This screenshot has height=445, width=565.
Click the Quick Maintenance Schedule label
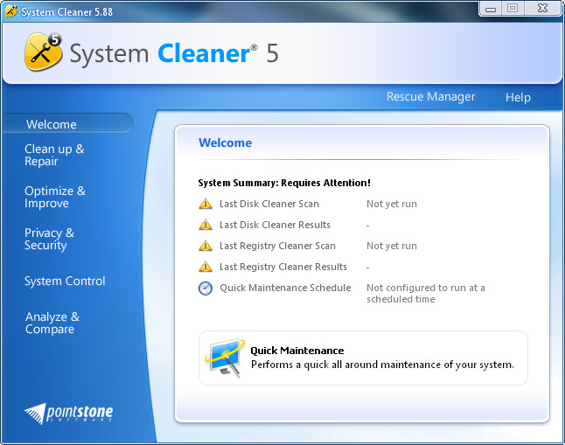[x=285, y=288]
